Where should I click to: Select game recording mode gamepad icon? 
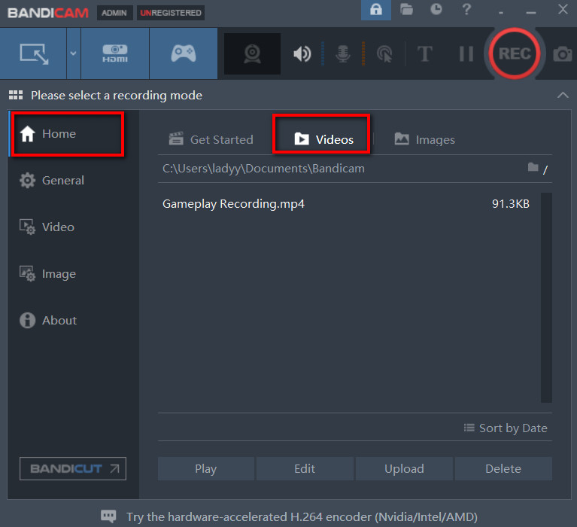click(x=184, y=53)
